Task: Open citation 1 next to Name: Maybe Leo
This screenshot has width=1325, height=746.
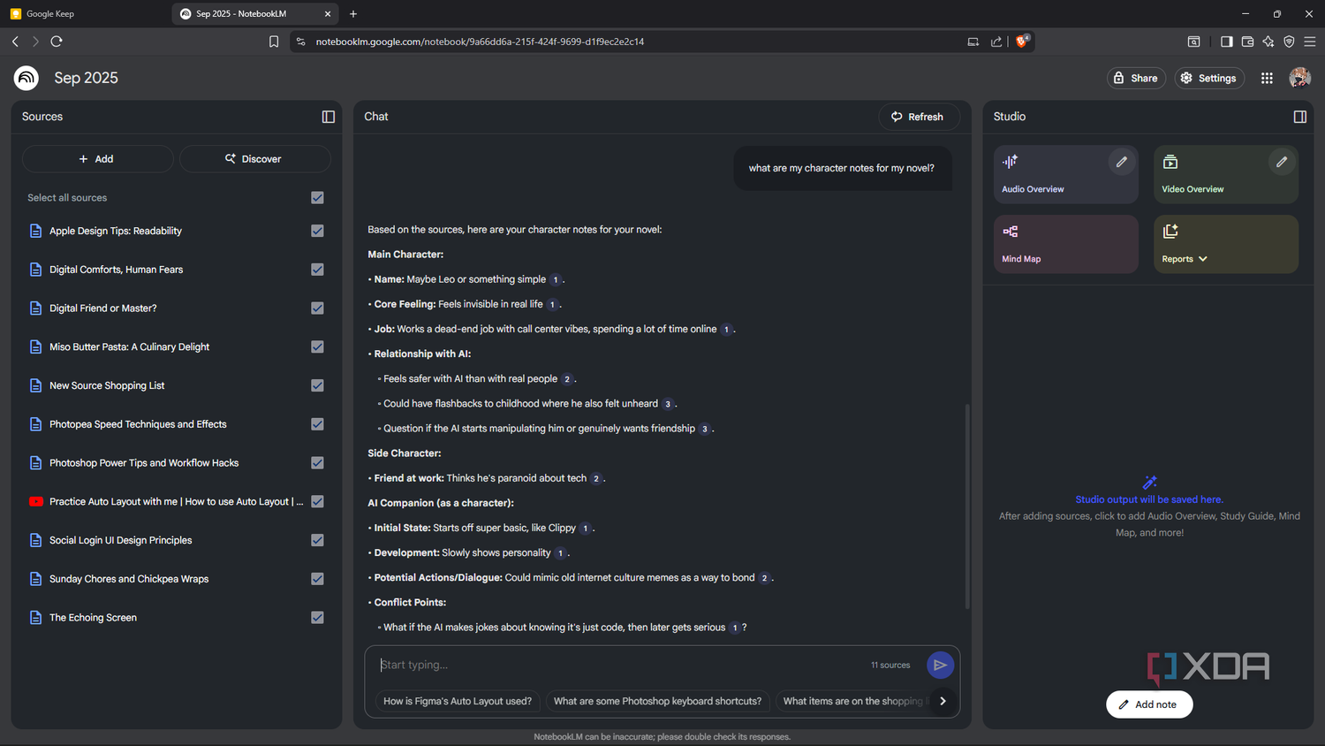Action: (556, 279)
